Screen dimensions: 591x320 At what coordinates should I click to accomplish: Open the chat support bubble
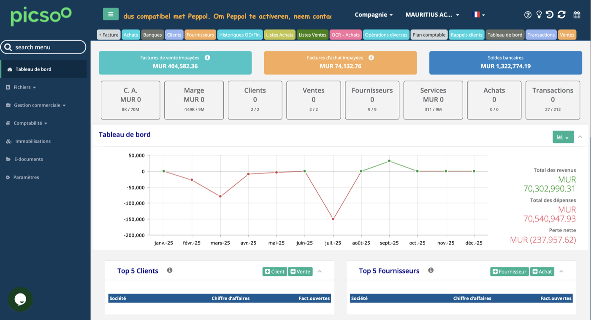[20, 299]
